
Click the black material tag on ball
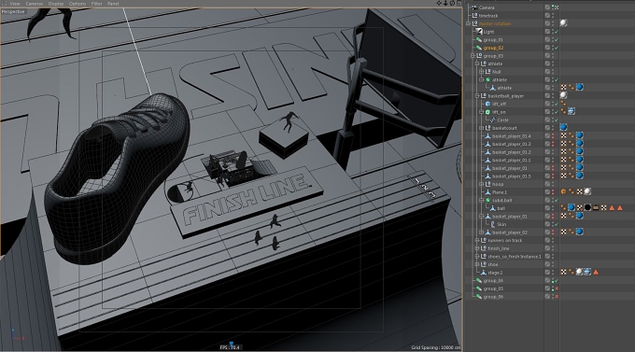click(x=587, y=207)
